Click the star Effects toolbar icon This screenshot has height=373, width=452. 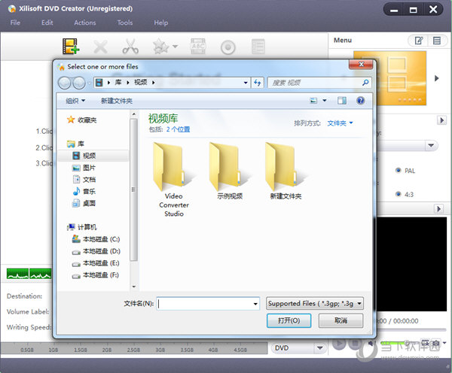click(x=161, y=47)
